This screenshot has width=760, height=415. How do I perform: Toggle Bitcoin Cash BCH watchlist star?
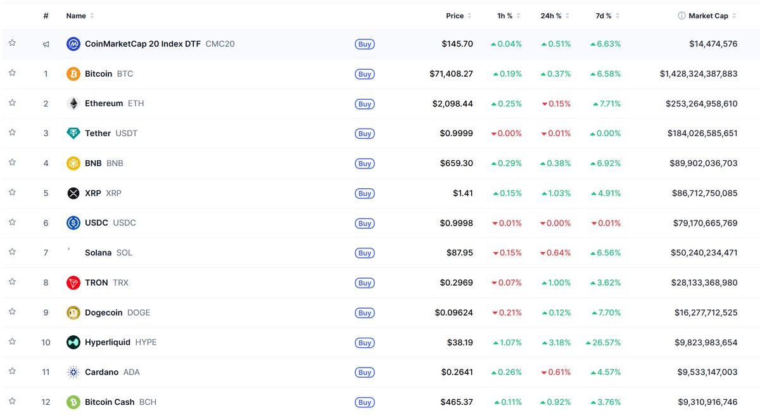(12, 400)
